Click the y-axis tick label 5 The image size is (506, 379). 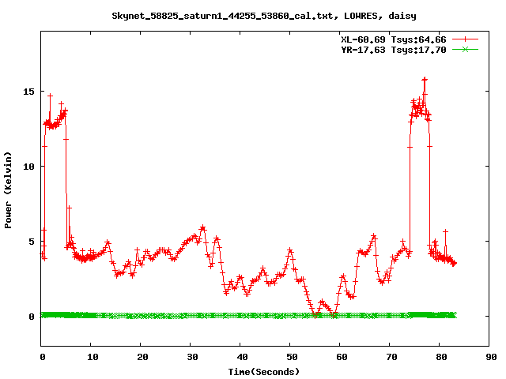coord(32,242)
